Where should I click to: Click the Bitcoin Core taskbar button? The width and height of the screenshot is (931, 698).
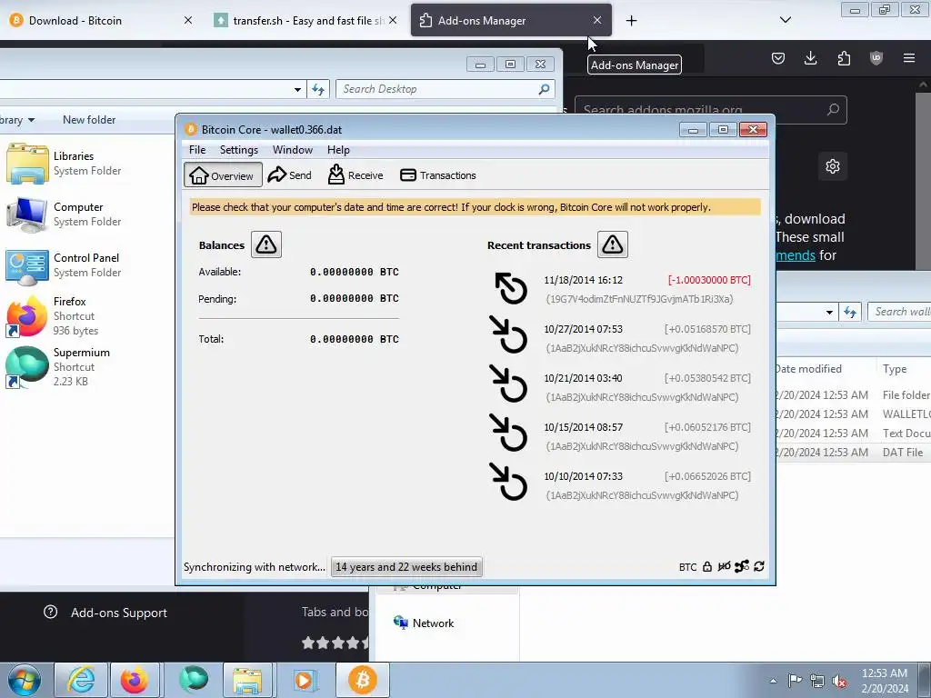[x=362, y=680]
